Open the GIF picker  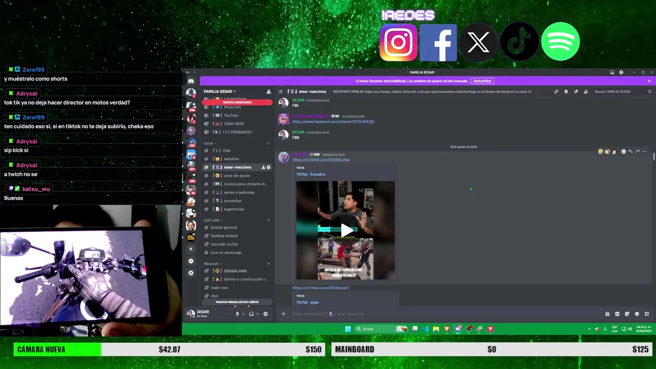617,314
